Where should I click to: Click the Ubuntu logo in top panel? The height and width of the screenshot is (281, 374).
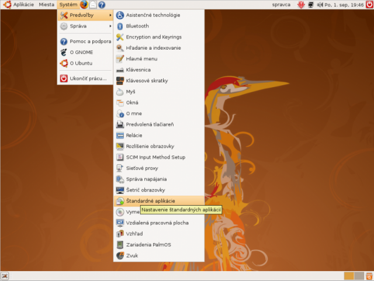(x=7, y=5)
